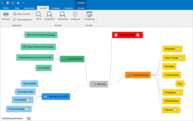The width and height of the screenshot is (193, 121).
Task: Zoom in with the Vergrößern magnifier
Action: 49,16
